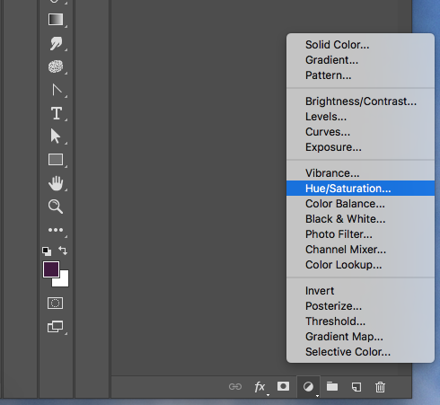Add a Channel Mixer... adjustment
Image resolution: width=440 pixels, height=405 pixels.
click(x=360, y=250)
